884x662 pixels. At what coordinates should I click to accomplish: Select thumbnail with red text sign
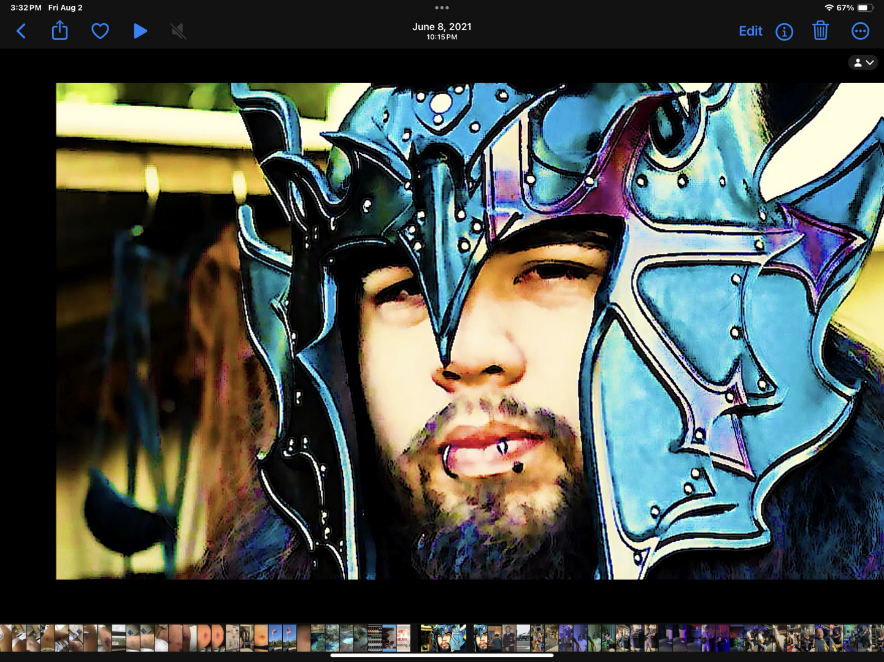[404, 638]
